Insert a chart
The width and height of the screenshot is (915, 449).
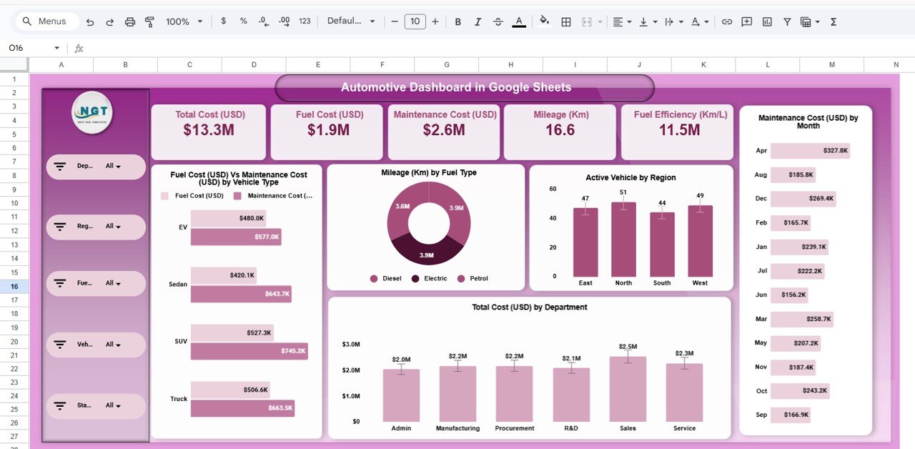click(x=766, y=21)
